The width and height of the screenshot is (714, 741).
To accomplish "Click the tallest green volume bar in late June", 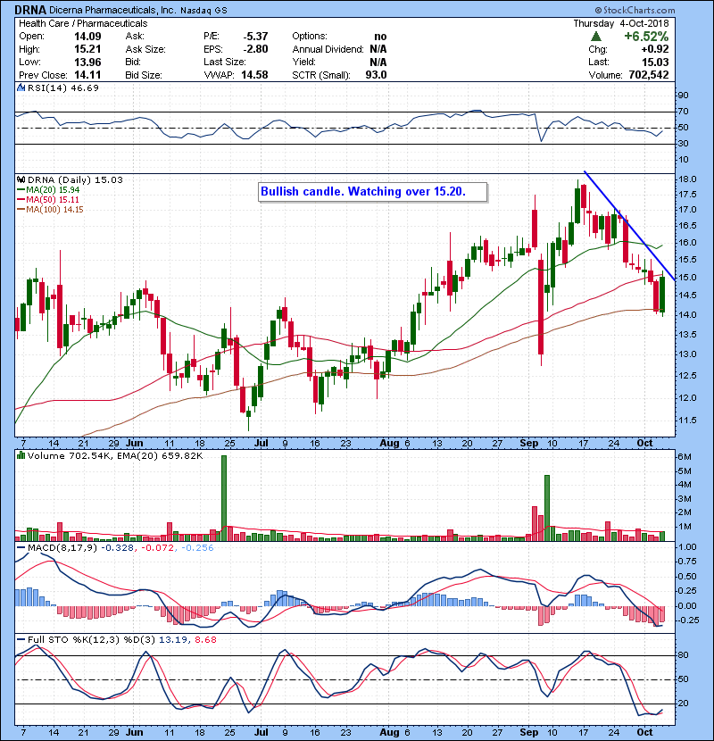I will pyautogui.click(x=224, y=498).
